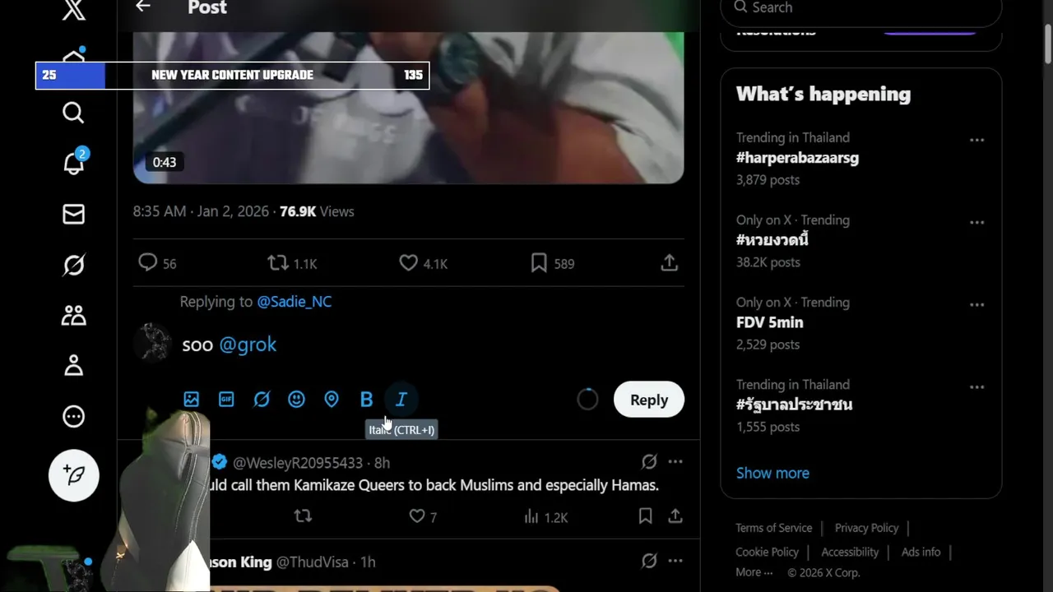Open more options for #harperabazaarsg trend

(x=976, y=141)
